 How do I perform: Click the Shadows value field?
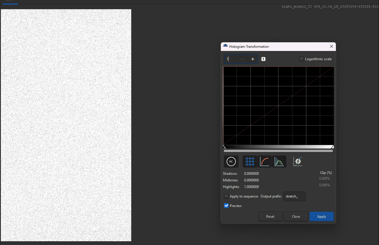[251, 174]
